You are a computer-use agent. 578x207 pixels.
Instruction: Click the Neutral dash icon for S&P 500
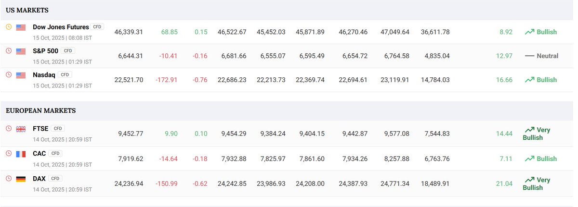point(529,56)
